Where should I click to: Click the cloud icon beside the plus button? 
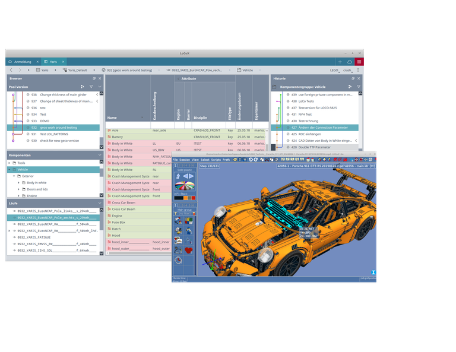(350, 62)
